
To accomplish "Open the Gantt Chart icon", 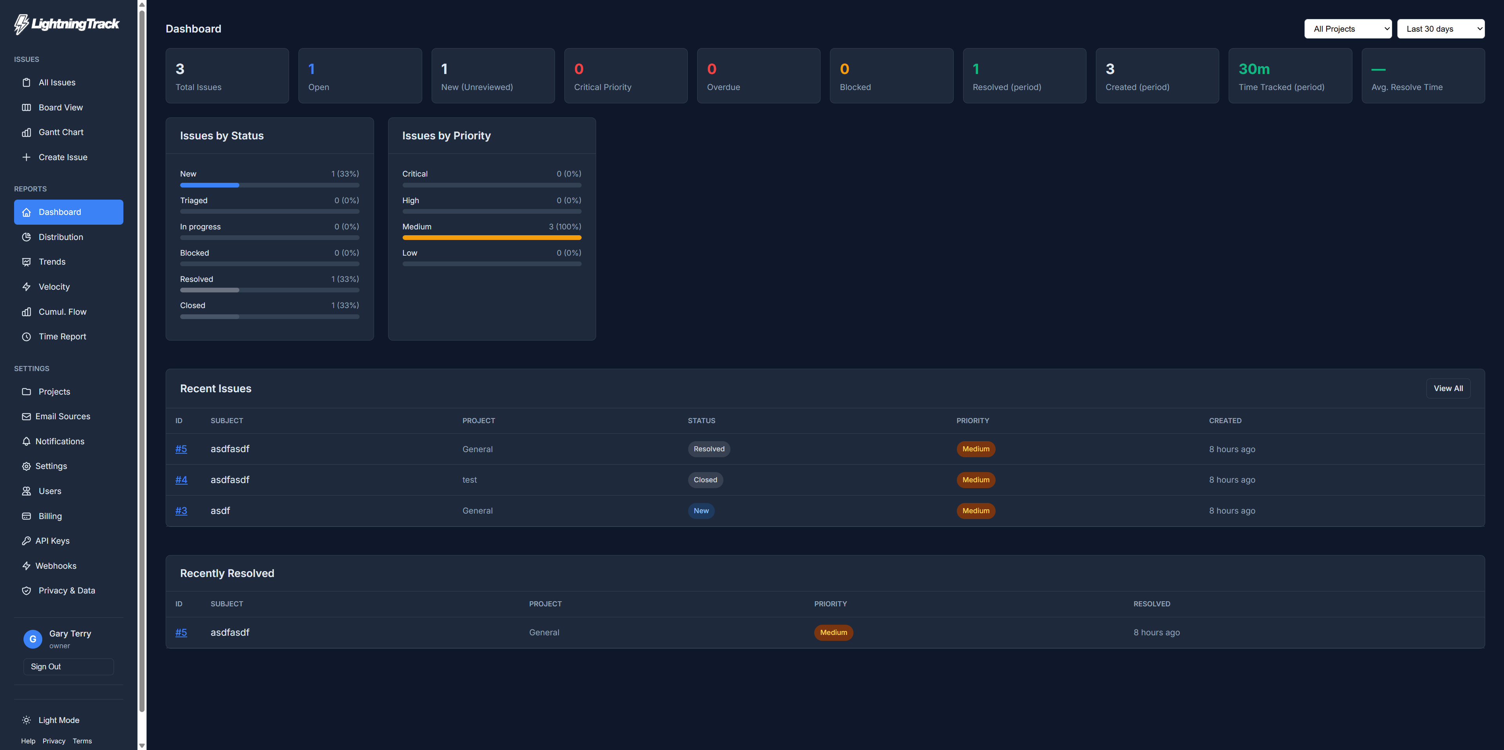I will click(x=27, y=132).
